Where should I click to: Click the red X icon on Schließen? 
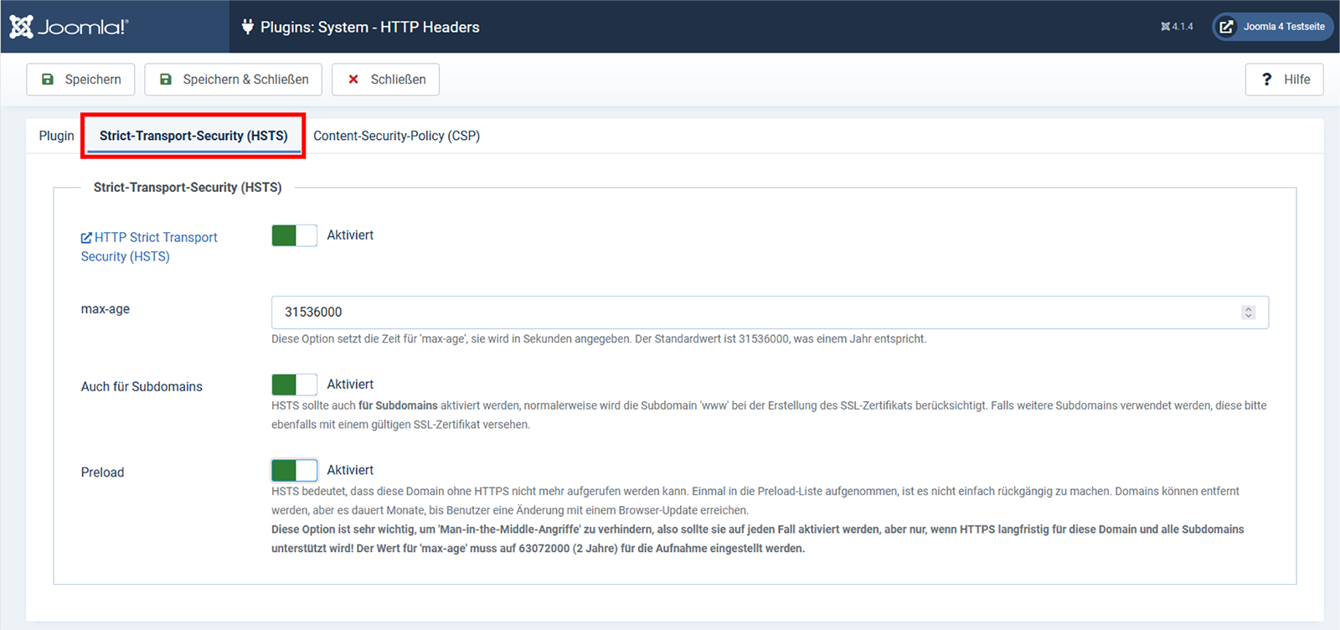point(353,80)
